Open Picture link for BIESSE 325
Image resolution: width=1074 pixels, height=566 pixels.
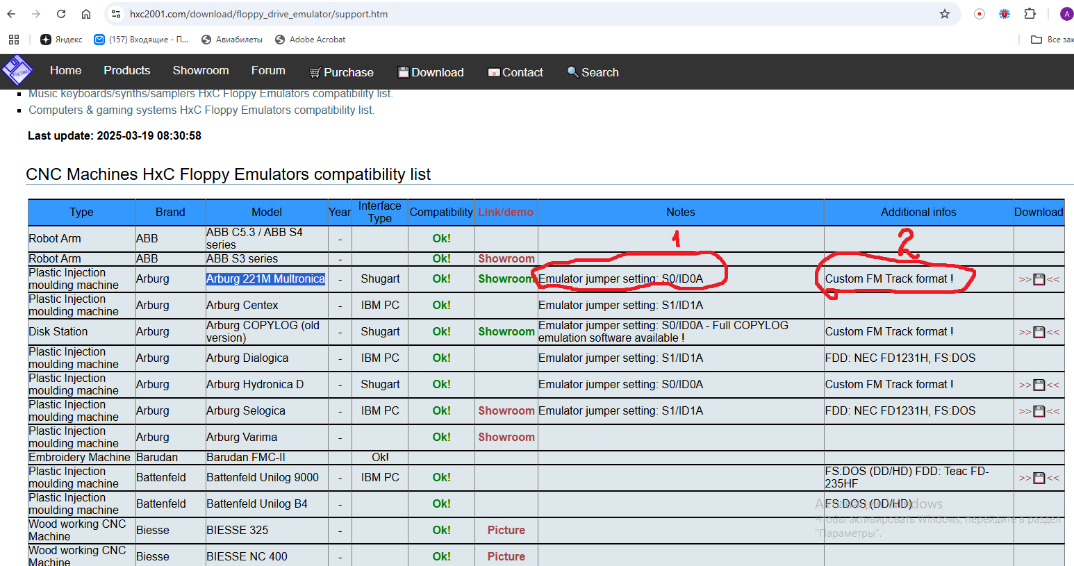(x=506, y=530)
